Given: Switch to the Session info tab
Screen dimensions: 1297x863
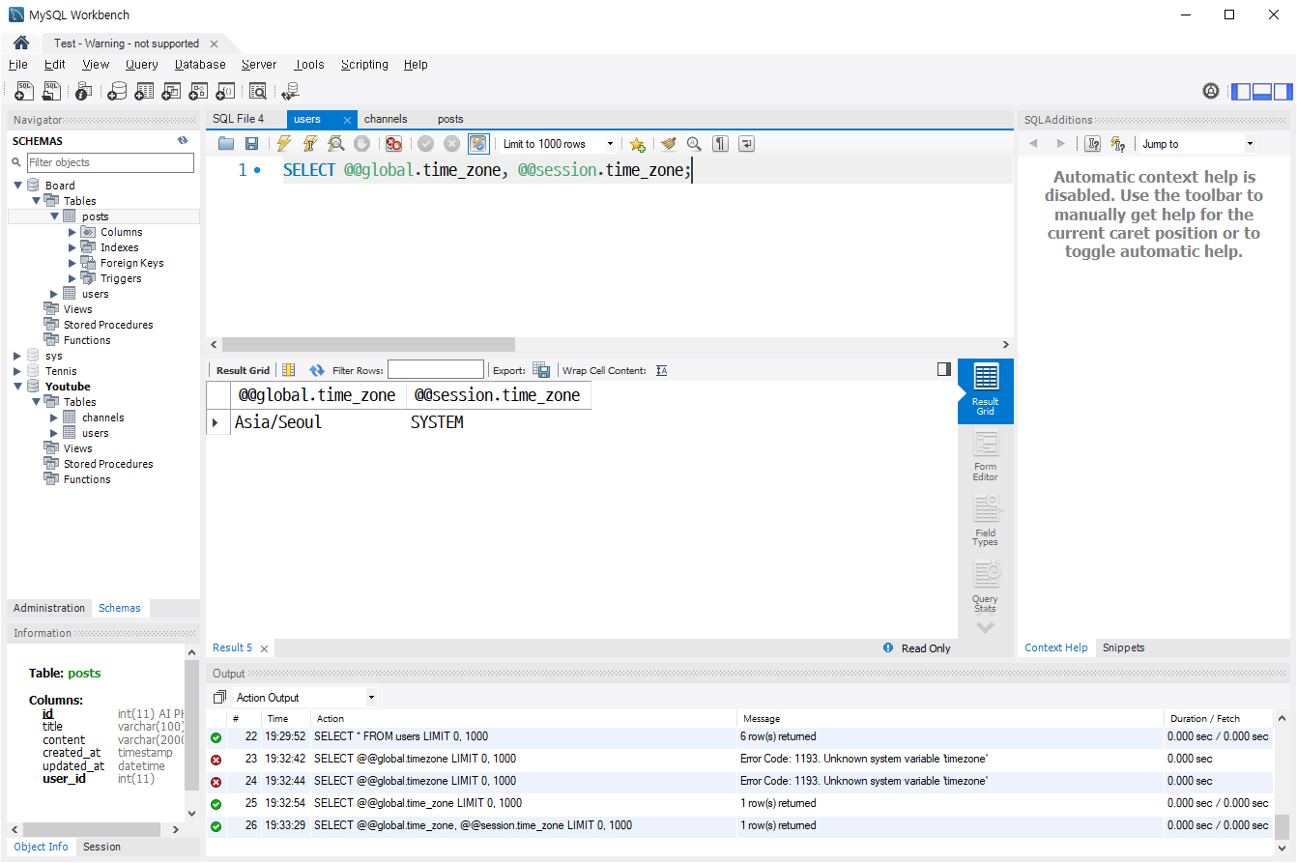Looking at the screenshot, I should click(x=101, y=847).
